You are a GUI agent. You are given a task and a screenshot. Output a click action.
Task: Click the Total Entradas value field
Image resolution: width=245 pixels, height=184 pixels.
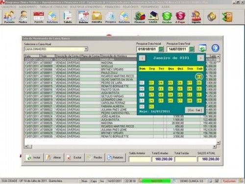163,159
